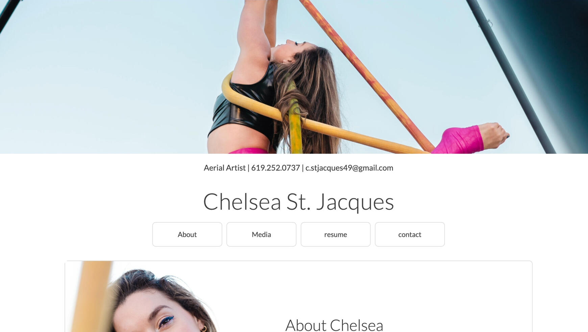Screen dimensions: 588x332
Task: Click the phone number 619.252.0737
Action: (x=275, y=168)
